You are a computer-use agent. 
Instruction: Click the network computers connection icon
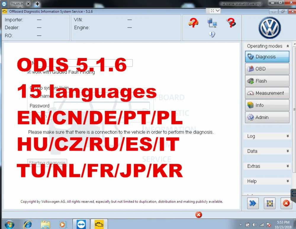coord(212,23)
